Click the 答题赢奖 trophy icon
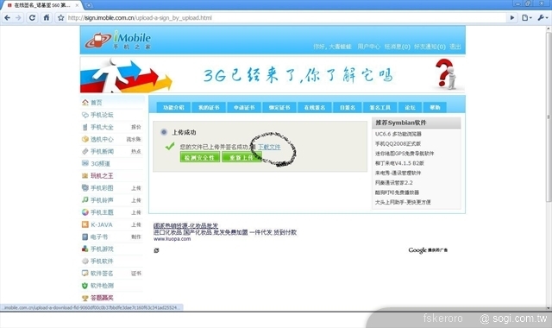 85,298
